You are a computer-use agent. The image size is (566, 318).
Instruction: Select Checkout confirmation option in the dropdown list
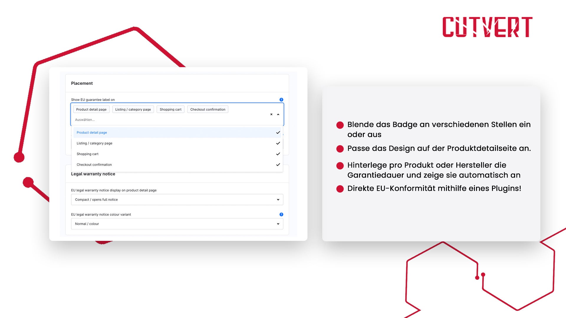point(177,165)
